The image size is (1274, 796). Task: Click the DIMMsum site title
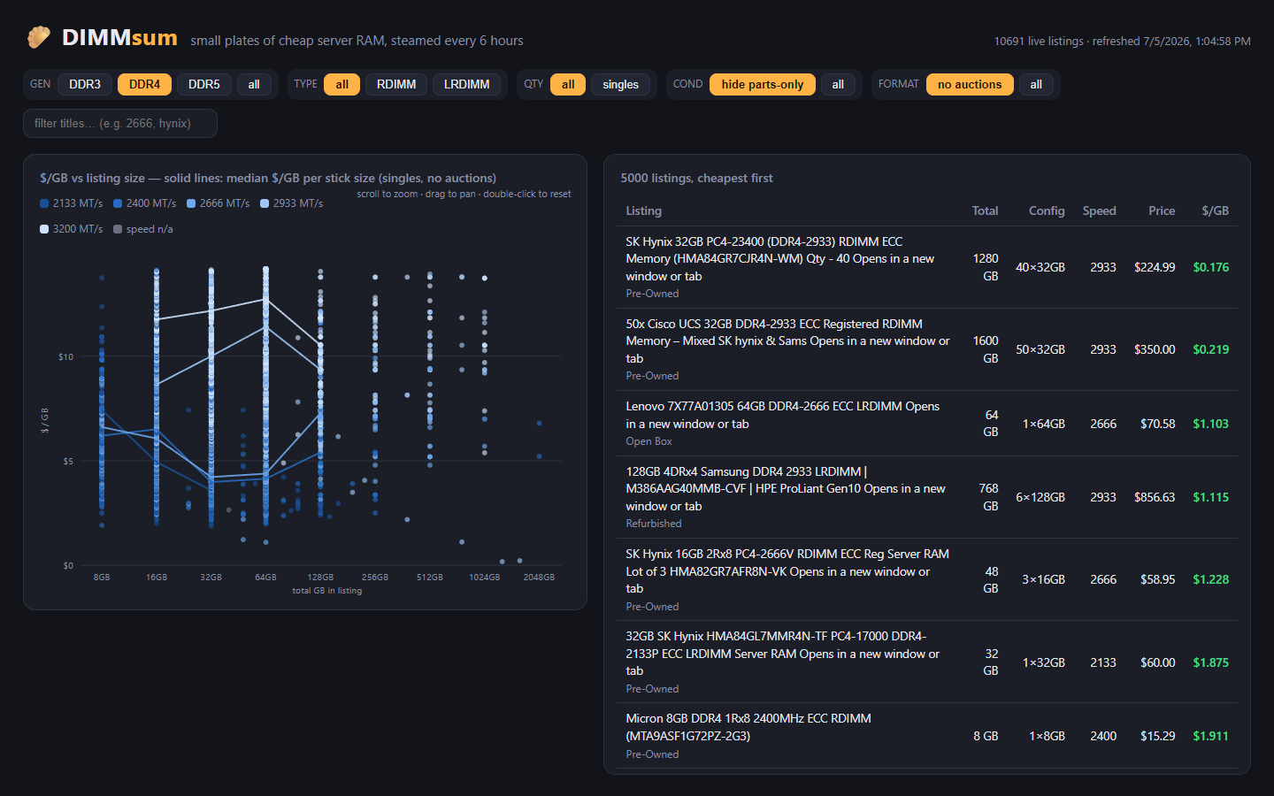coord(119,37)
